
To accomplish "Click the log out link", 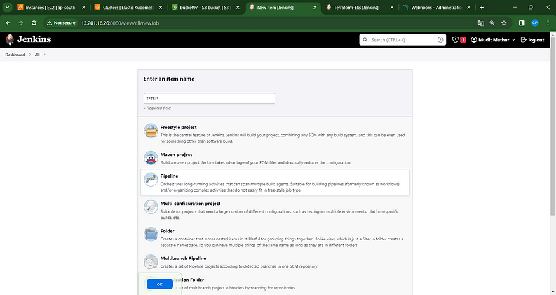I will tap(532, 40).
